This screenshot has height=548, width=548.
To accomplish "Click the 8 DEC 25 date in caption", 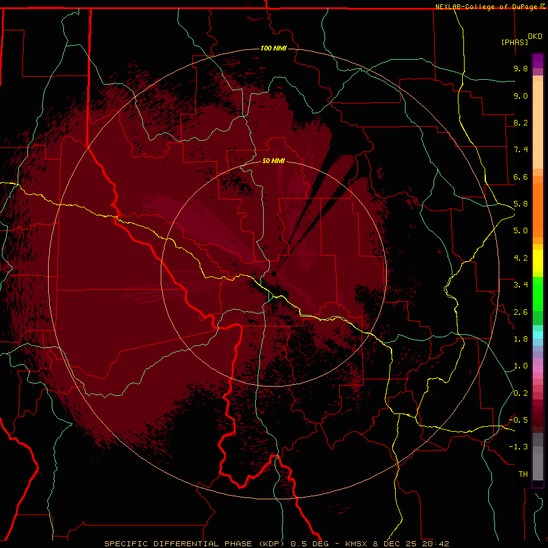I will (x=395, y=544).
